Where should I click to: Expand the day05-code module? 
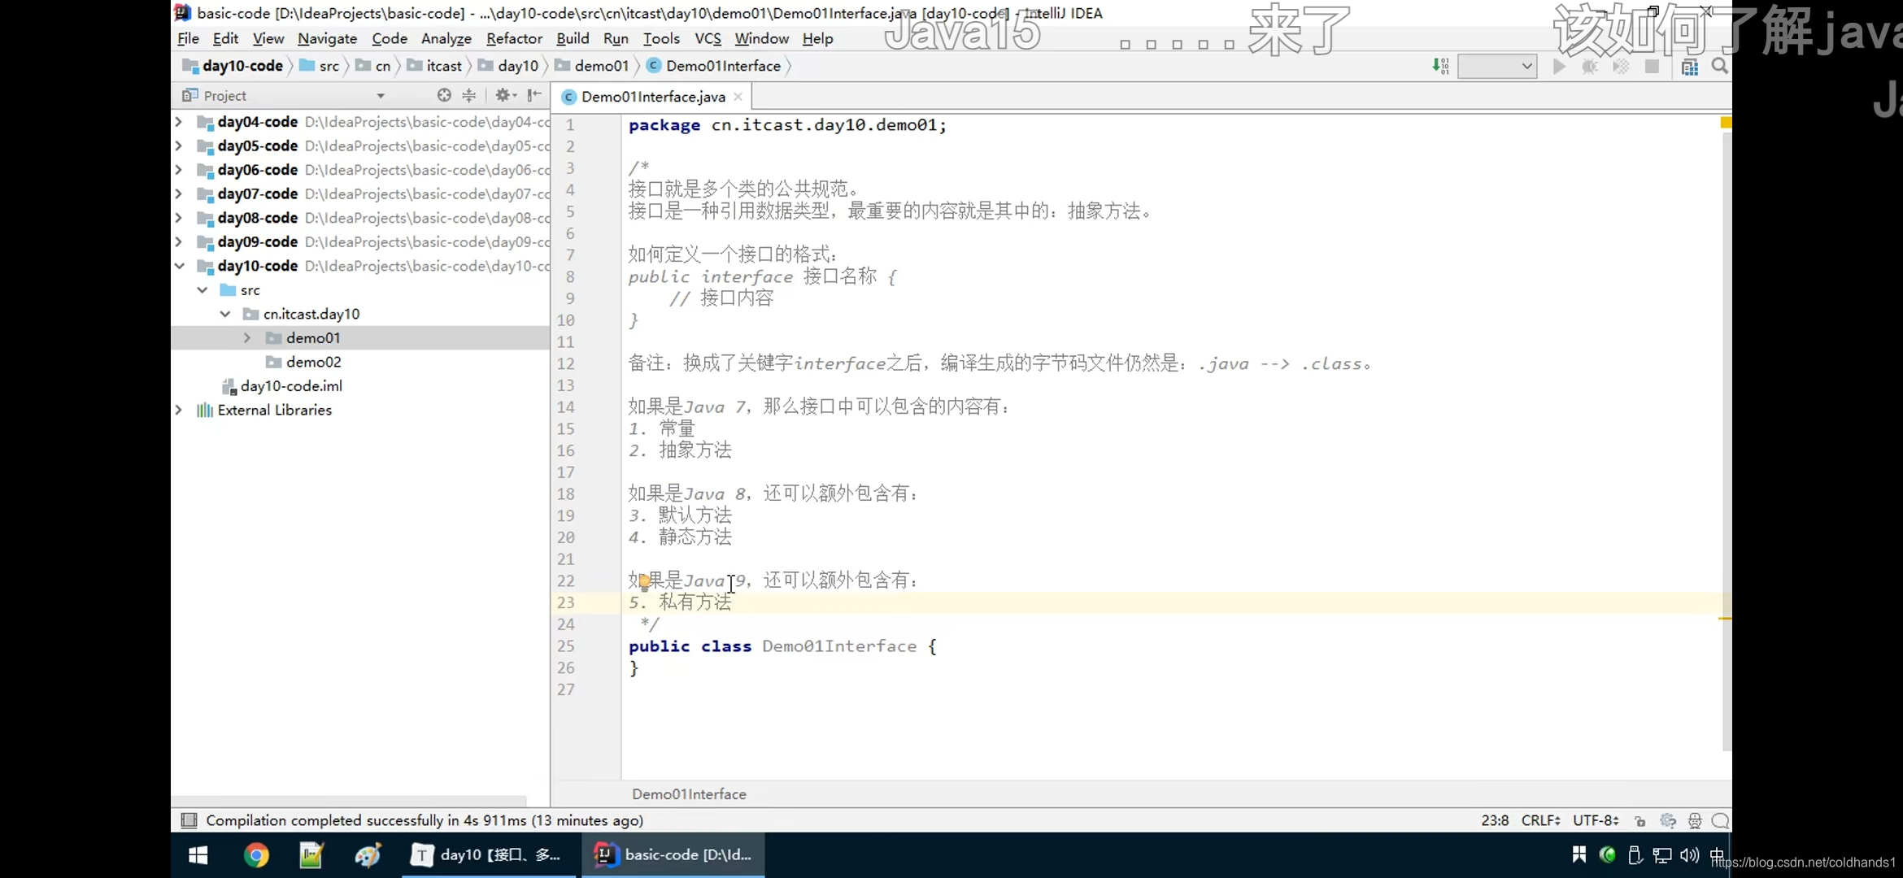point(179,146)
